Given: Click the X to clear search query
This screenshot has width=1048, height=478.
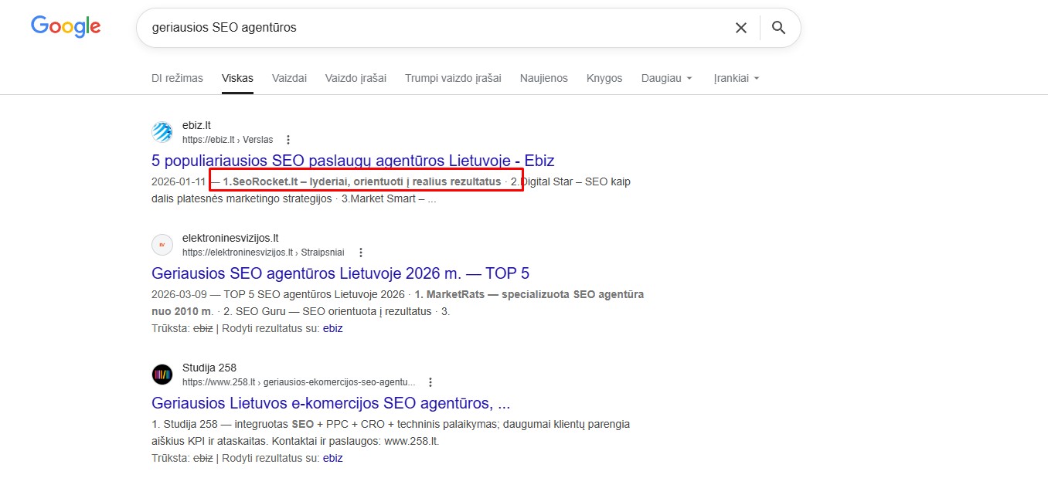Looking at the screenshot, I should (740, 27).
